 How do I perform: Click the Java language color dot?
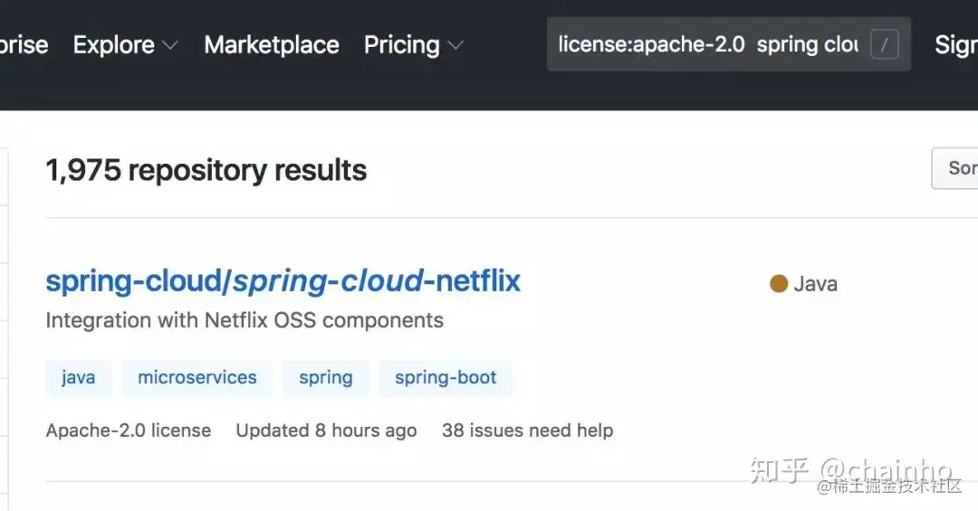779,284
